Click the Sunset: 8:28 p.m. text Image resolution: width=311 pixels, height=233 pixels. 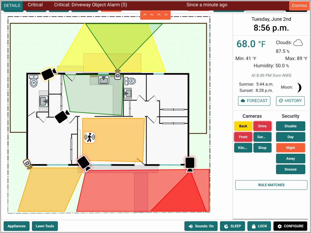click(256, 90)
